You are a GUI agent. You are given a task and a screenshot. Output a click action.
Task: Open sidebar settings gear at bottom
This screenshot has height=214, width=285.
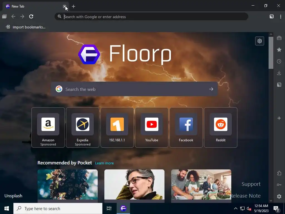pos(279,196)
